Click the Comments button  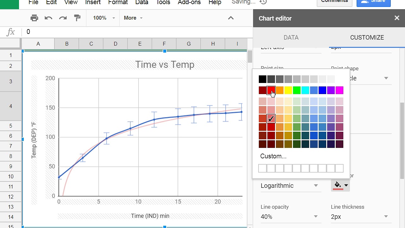pos(334,2)
